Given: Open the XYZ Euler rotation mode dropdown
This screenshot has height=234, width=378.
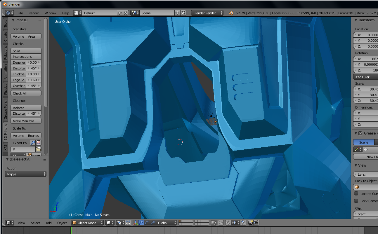Looking at the screenshot, I should 365,77.
